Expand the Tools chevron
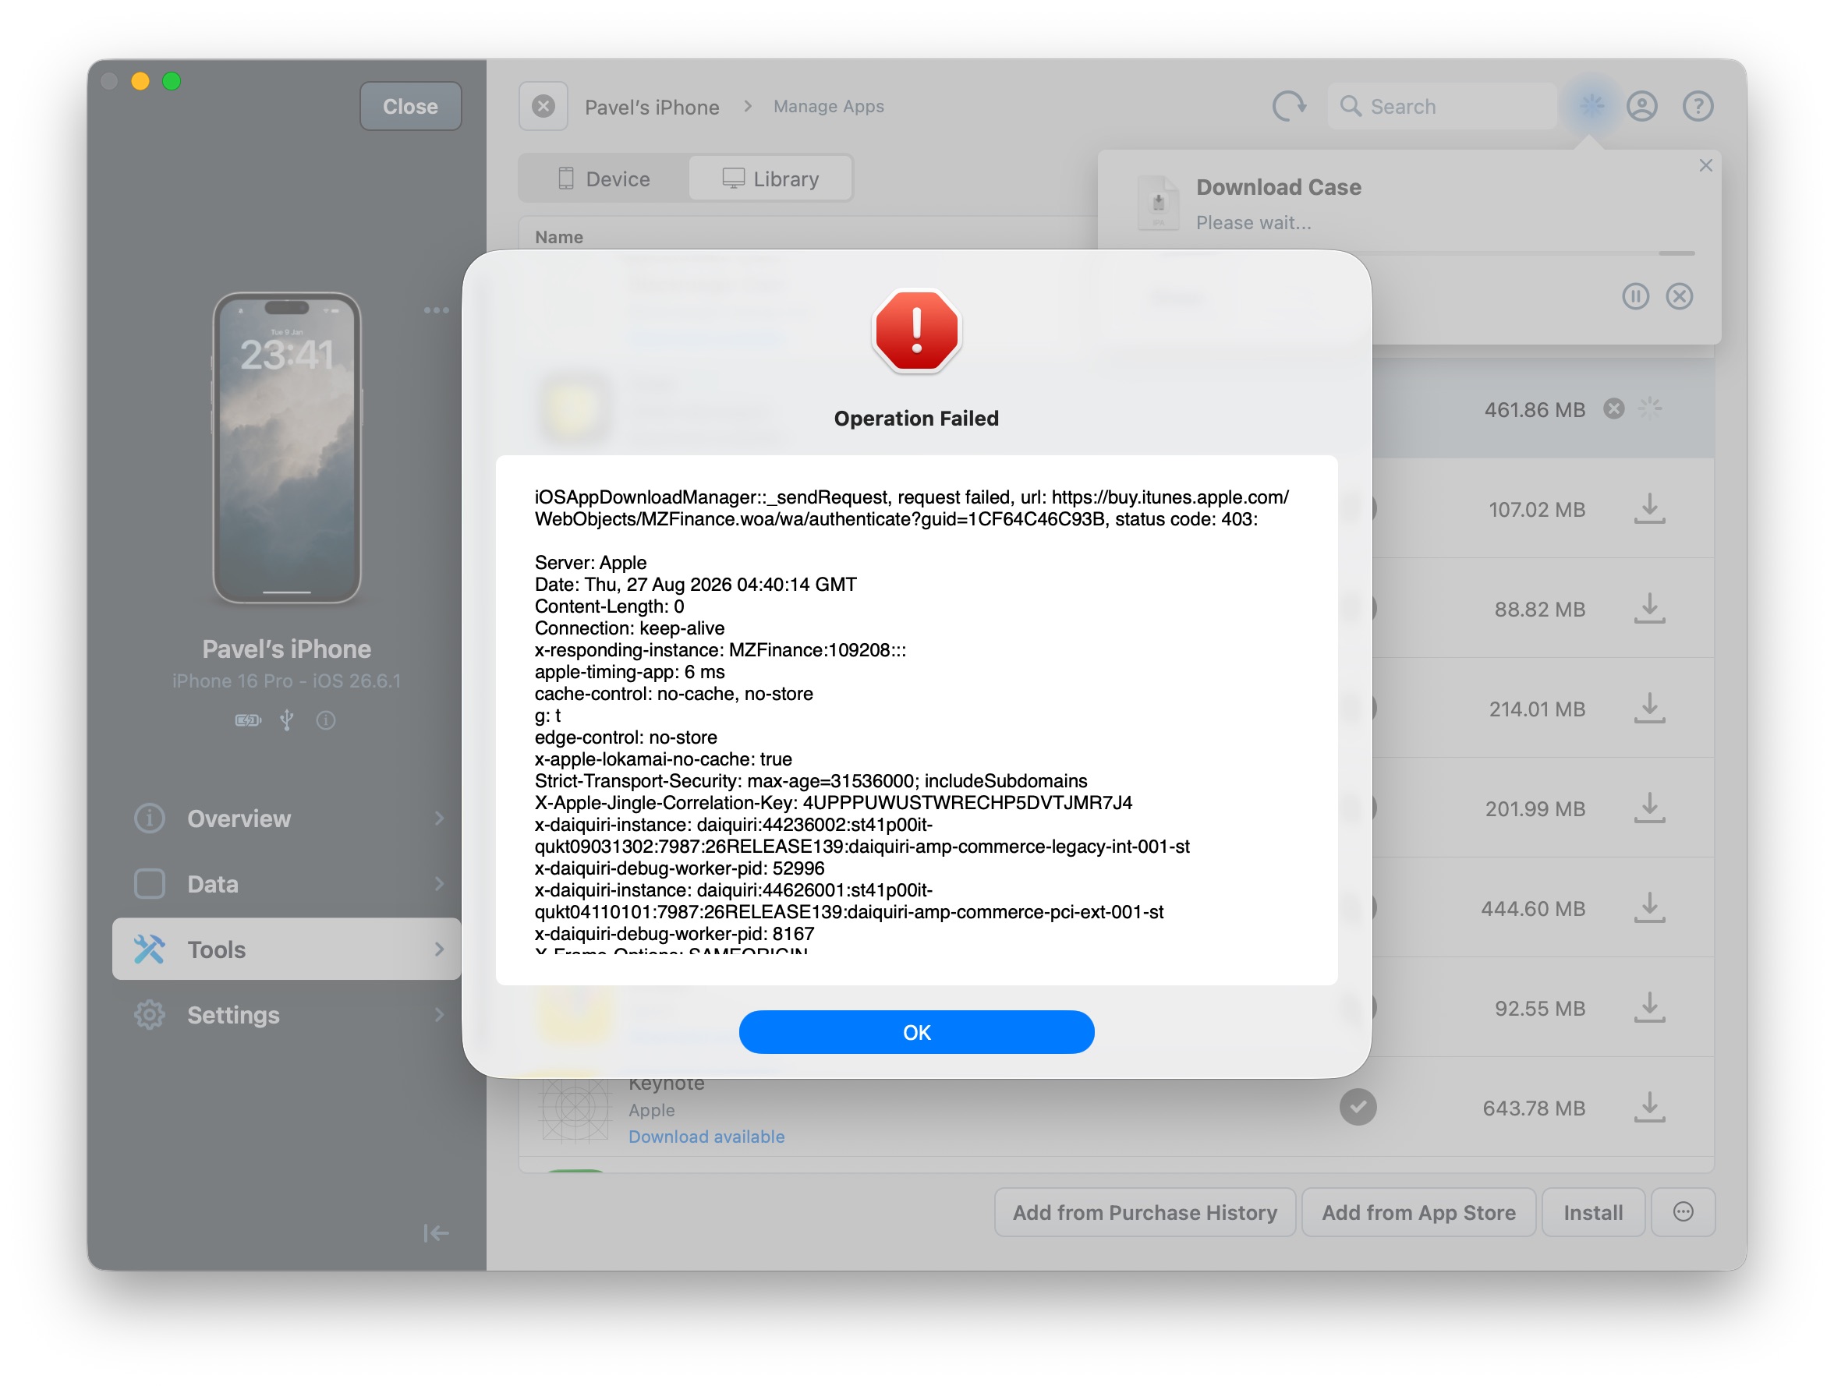The width and height of the screenshot is (1834, 1386). [440, 949]
